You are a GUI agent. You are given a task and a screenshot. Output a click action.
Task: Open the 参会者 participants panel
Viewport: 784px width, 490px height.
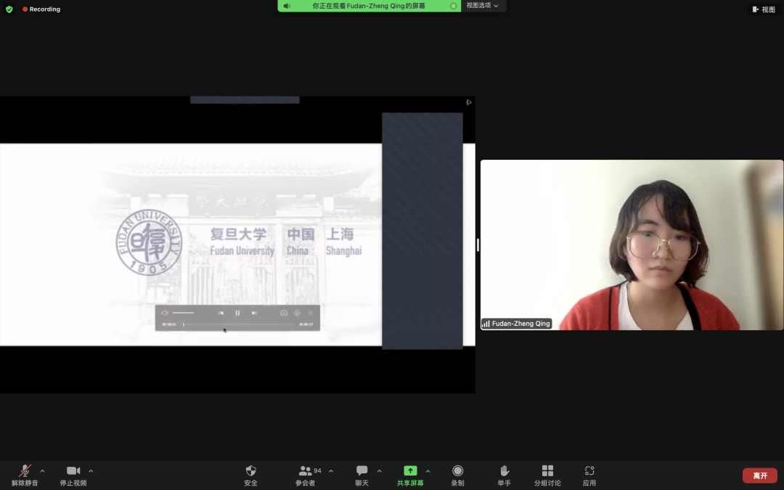point(306,475)
